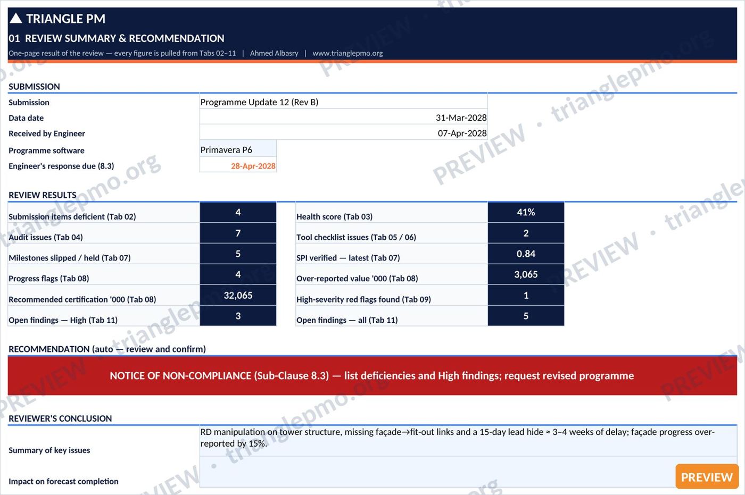Click the 'Programme software' label
Image resolution: width=745 pixels, height=495 pixels.
pos(46,150)
